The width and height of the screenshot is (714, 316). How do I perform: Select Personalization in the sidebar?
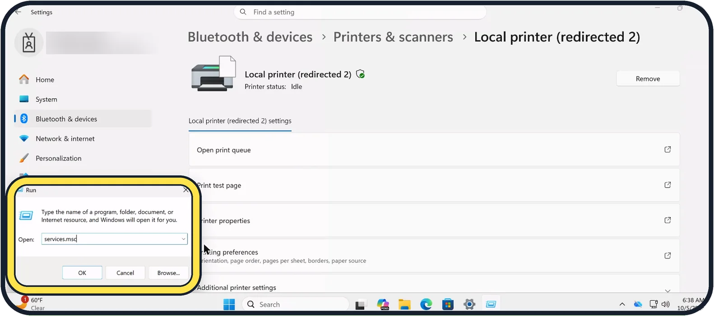tap(83, 158)
